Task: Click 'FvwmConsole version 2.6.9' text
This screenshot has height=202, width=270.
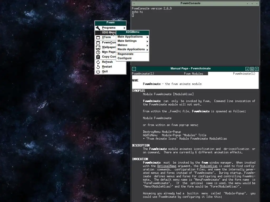Action: click(152, 8)
